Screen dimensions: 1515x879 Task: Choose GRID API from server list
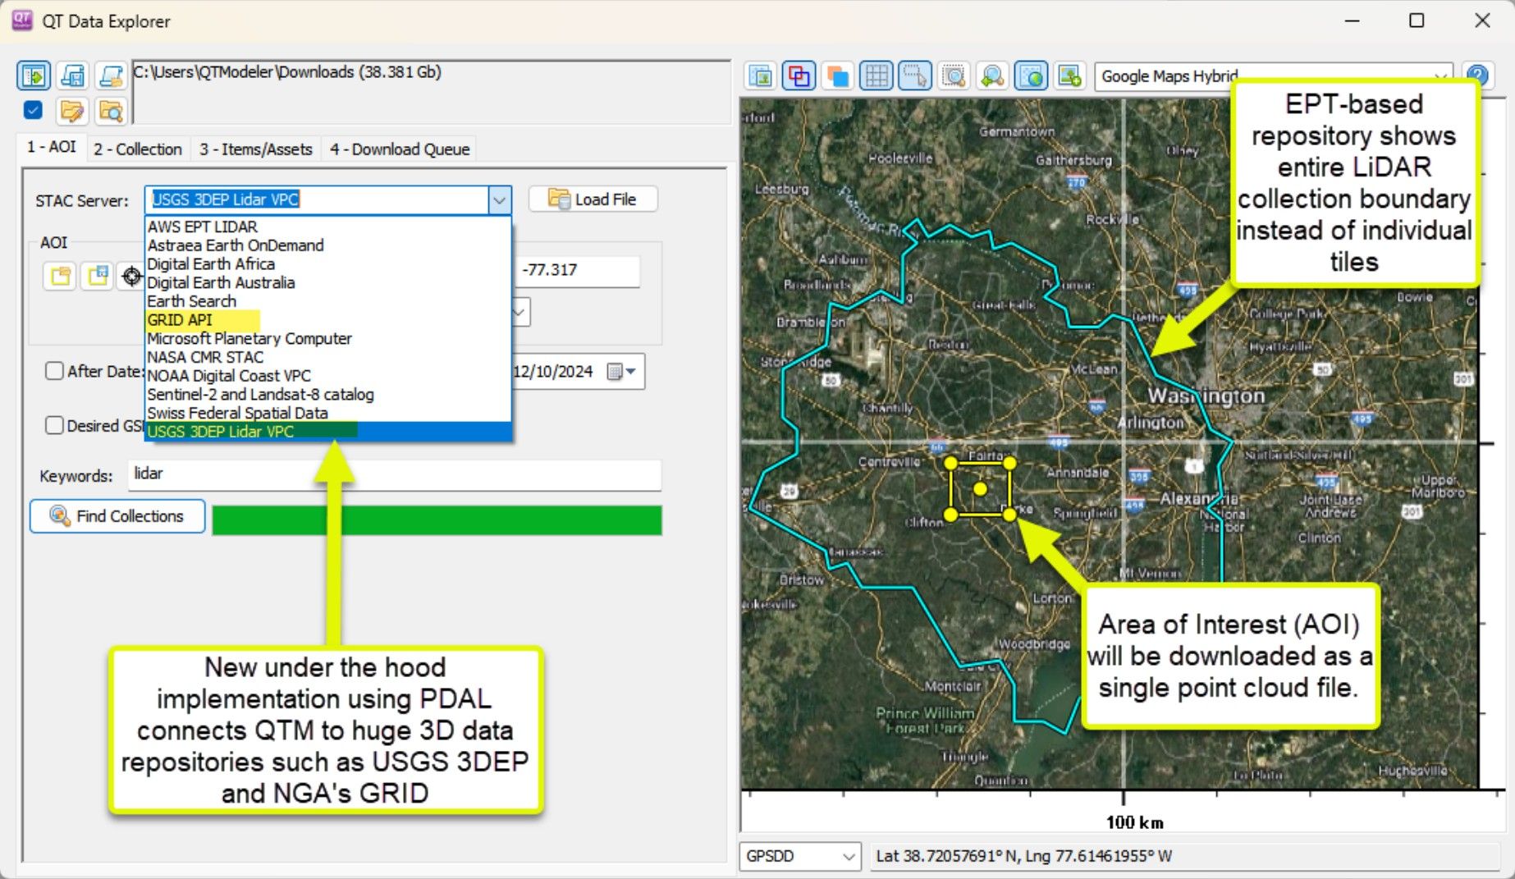[x=180, y=320]
